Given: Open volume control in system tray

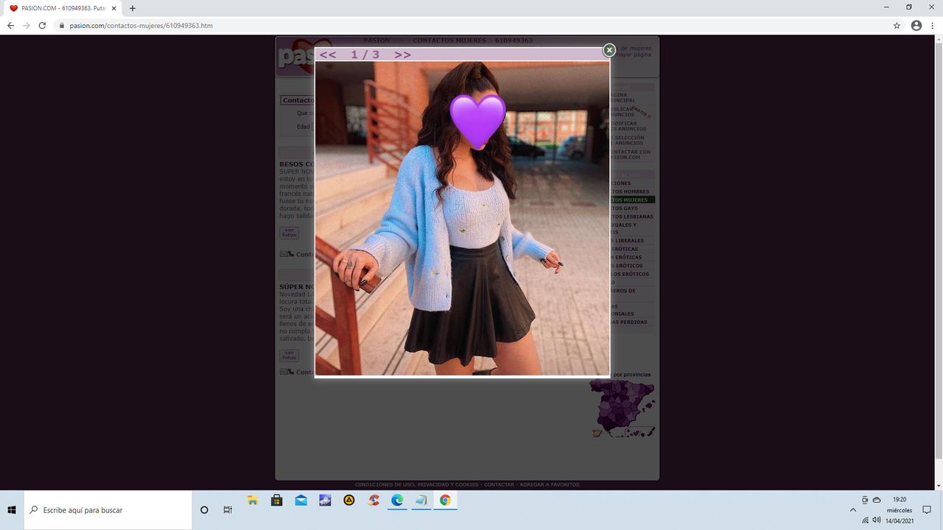Looking at the screenshot, I should tap(877, 520).
